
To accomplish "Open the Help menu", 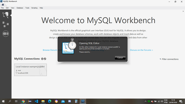I will [x=41, y=8].
